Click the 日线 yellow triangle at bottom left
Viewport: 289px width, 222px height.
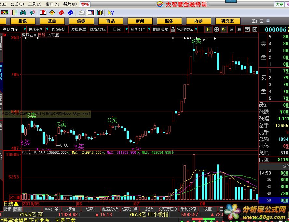[x=16, y=204]
